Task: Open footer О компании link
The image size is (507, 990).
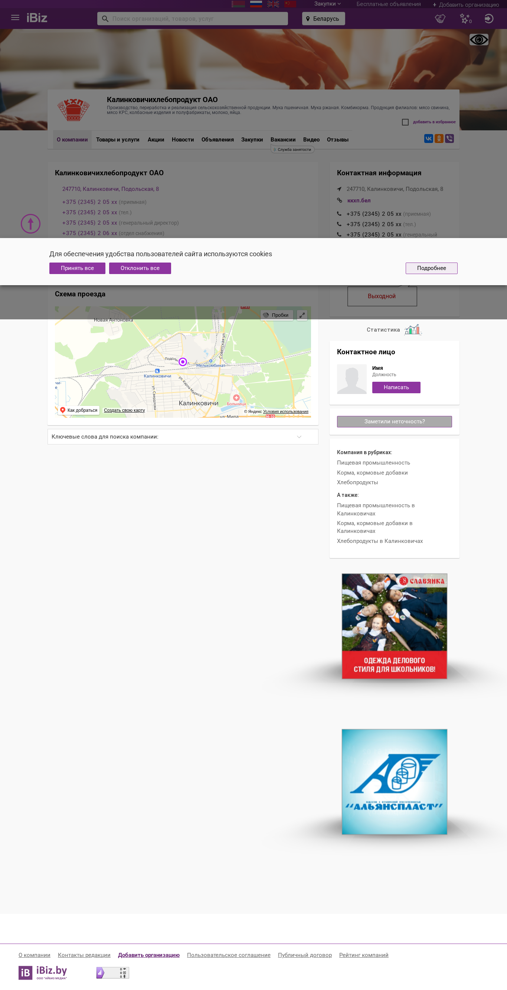Action: 34,955
